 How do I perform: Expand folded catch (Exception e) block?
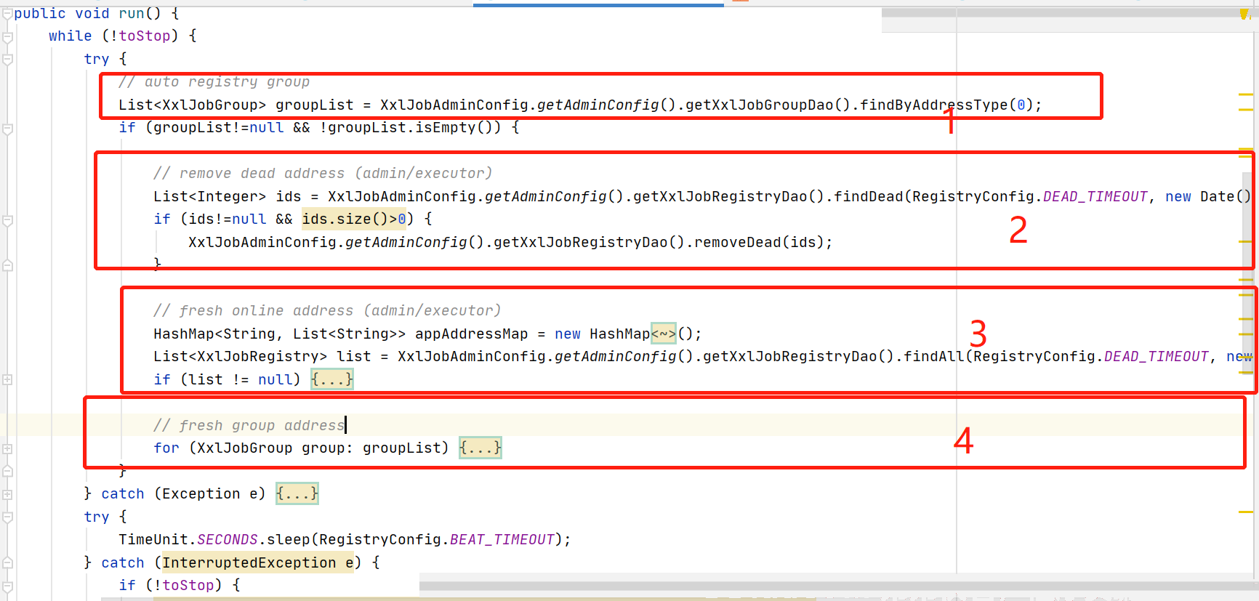297,494
